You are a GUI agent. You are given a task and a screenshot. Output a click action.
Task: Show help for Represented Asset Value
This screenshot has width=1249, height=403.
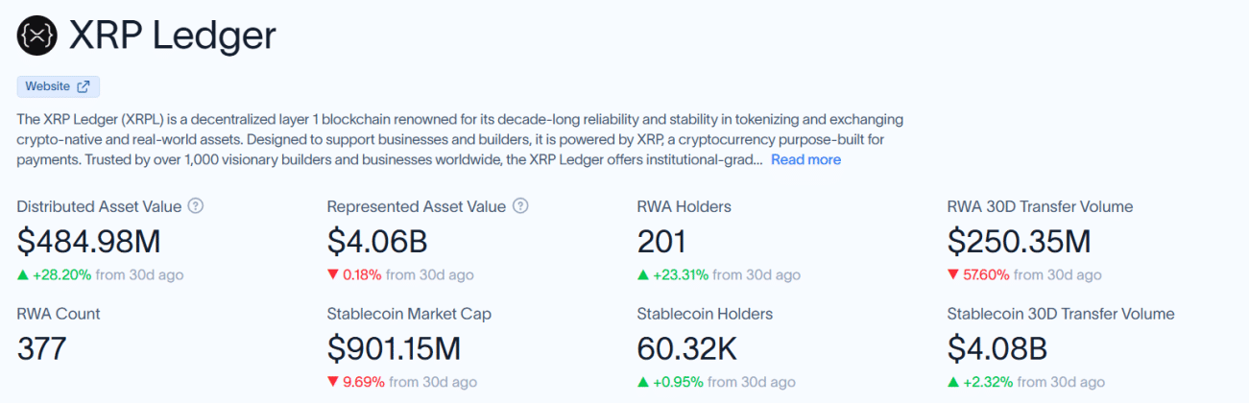[x=520, y=206]
